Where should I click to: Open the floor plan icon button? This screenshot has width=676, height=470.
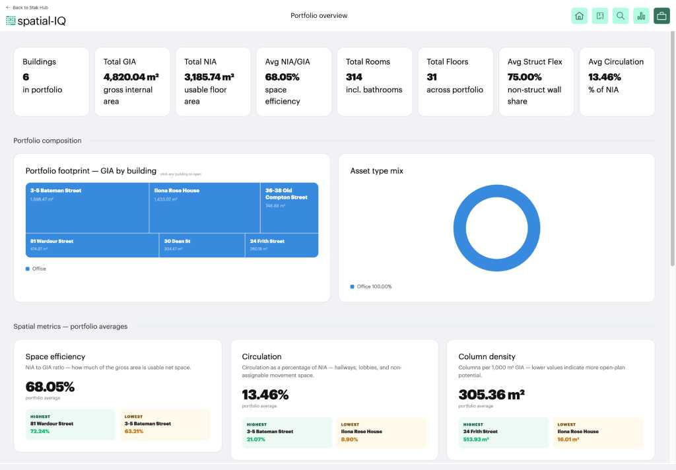click(x=599, y=16)
